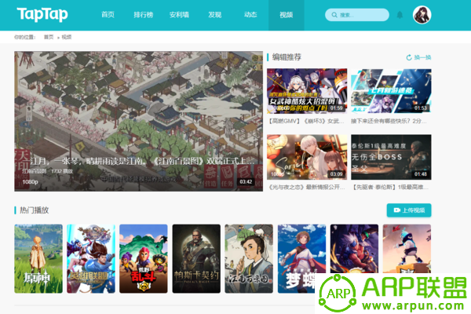Open the 七月新游速览 video thumbnail

[391, 91]
